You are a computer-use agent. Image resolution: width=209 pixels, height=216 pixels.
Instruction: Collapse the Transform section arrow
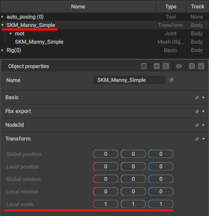[204, 139]
